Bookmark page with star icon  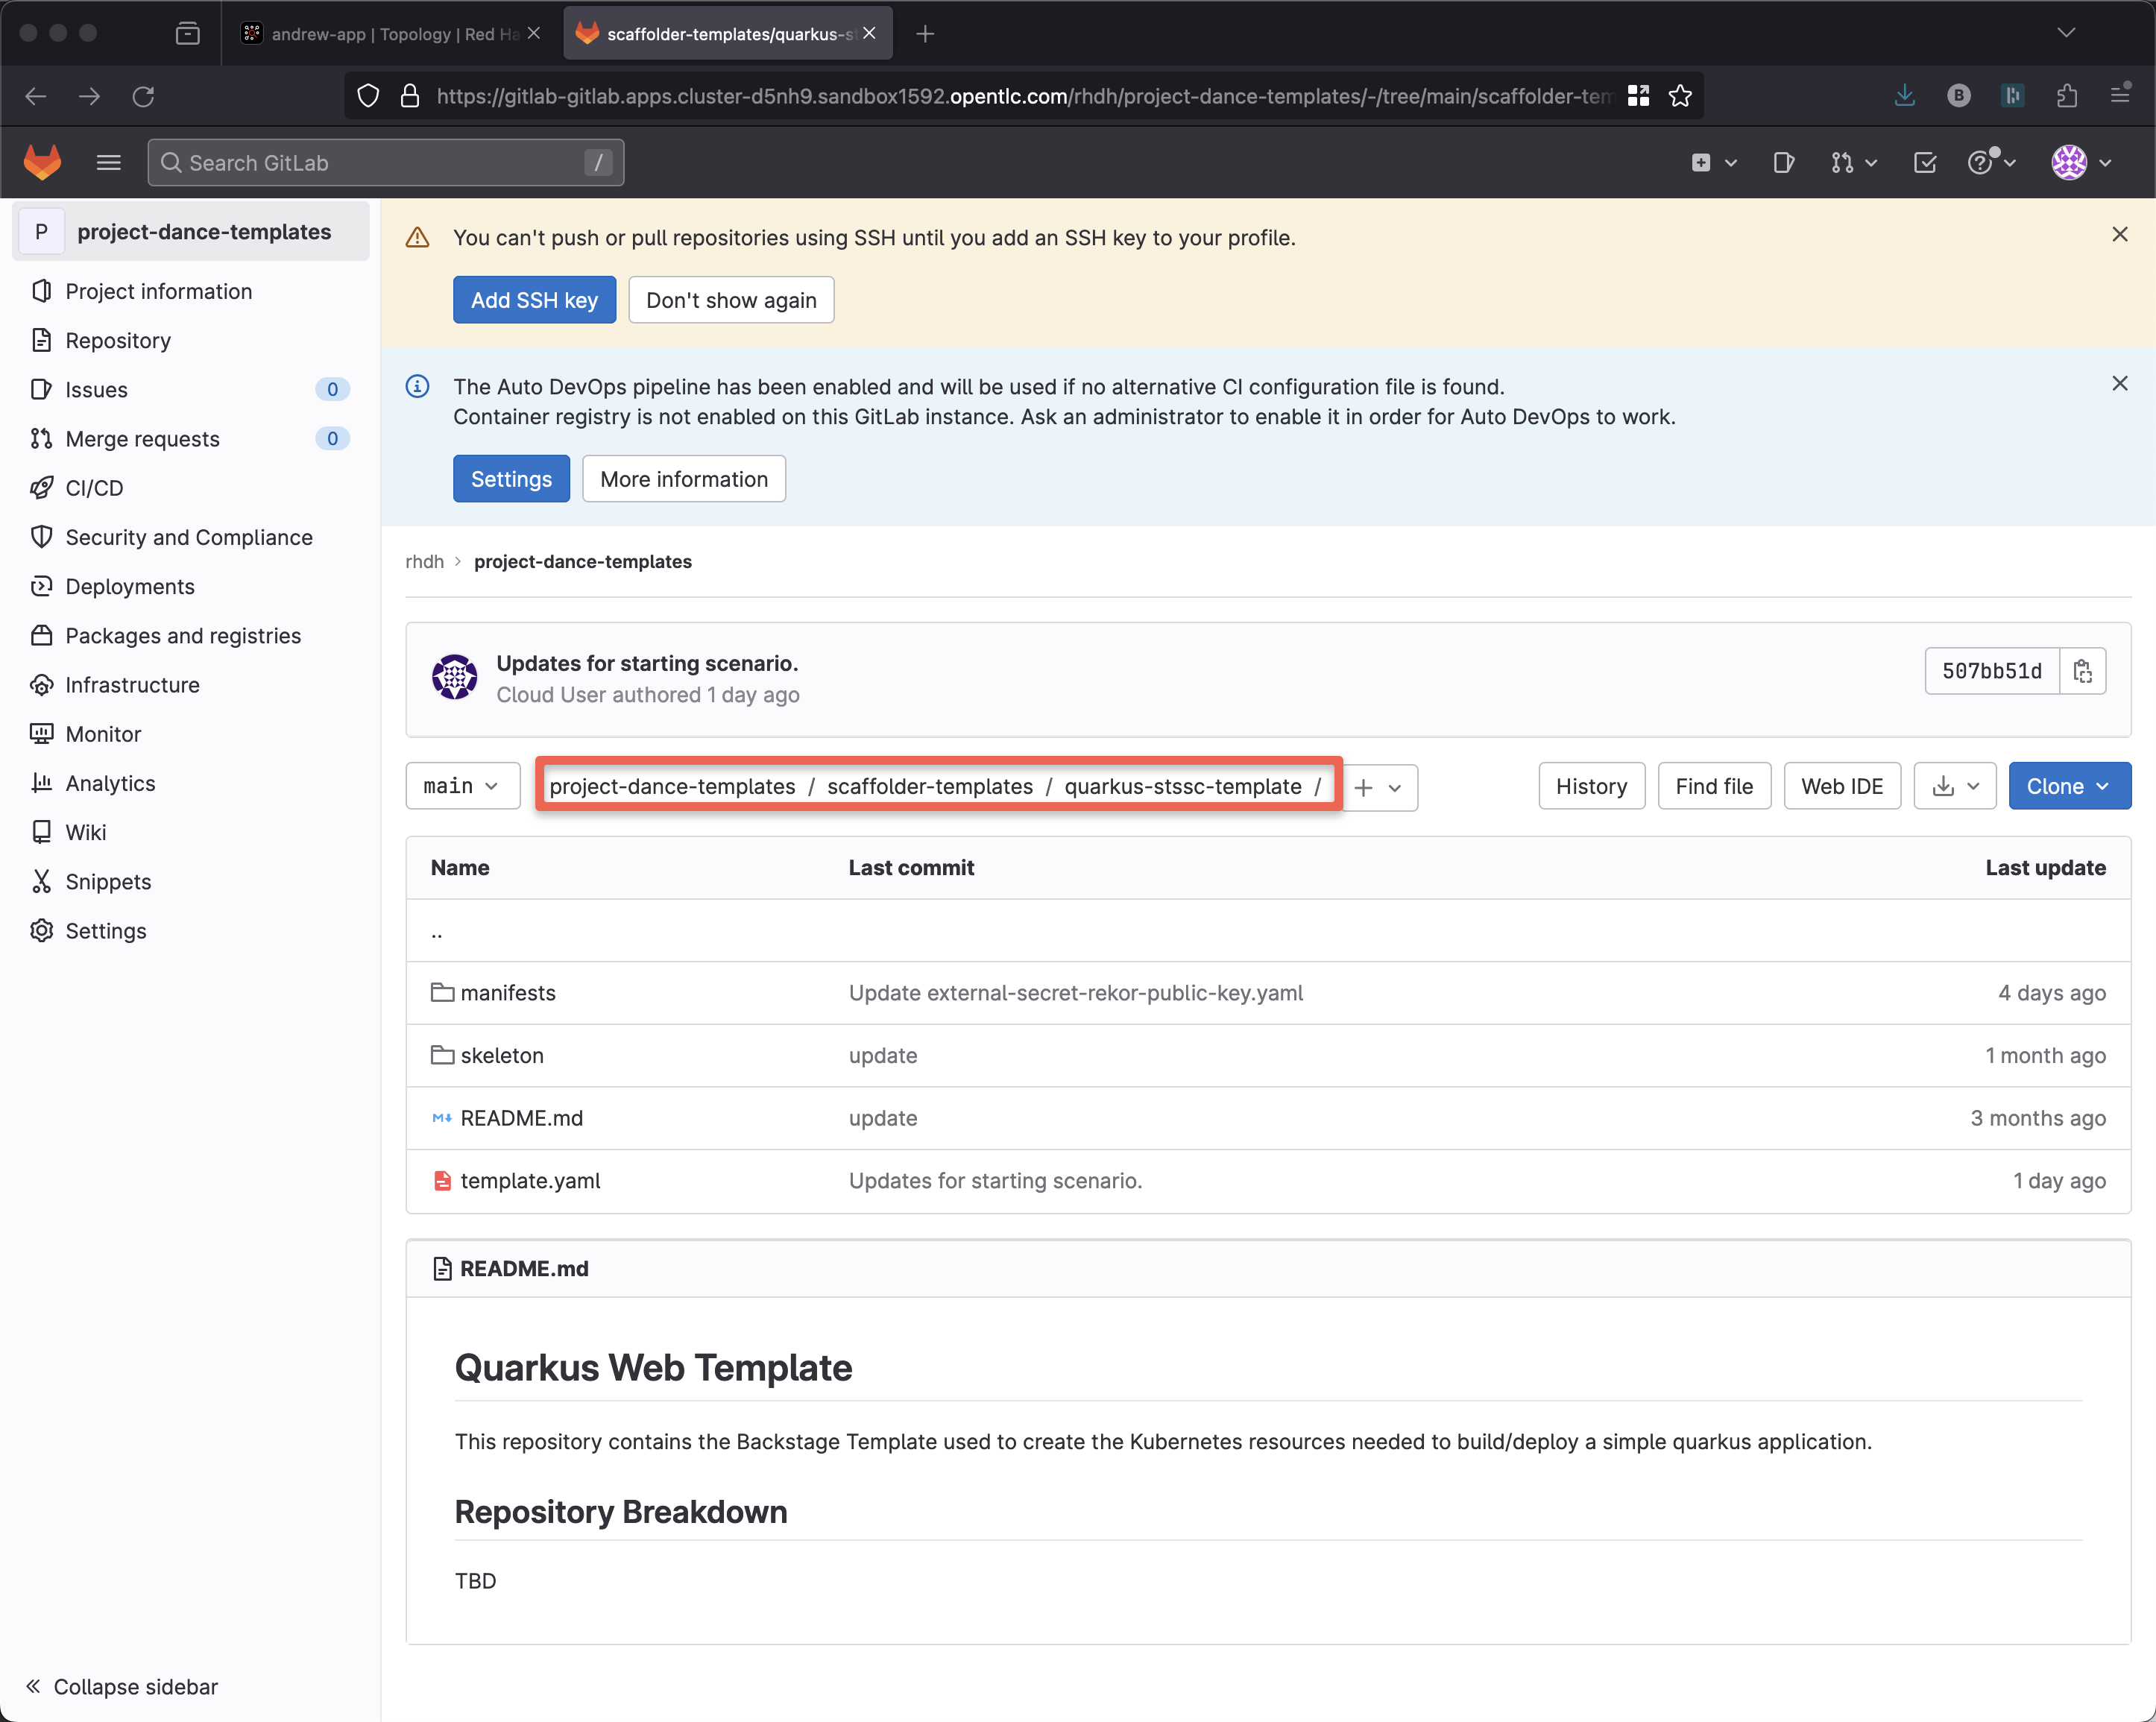[x=1680, y=96]
